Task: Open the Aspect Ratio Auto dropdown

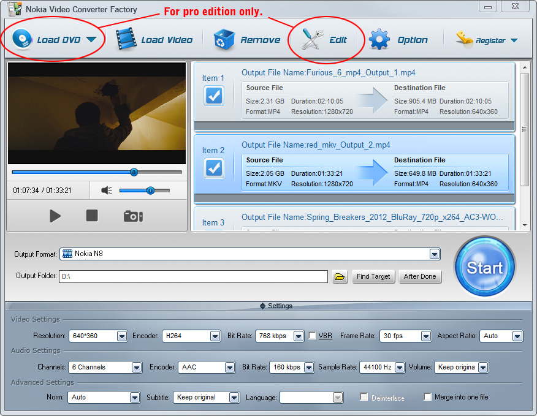Action: point(517,336)
